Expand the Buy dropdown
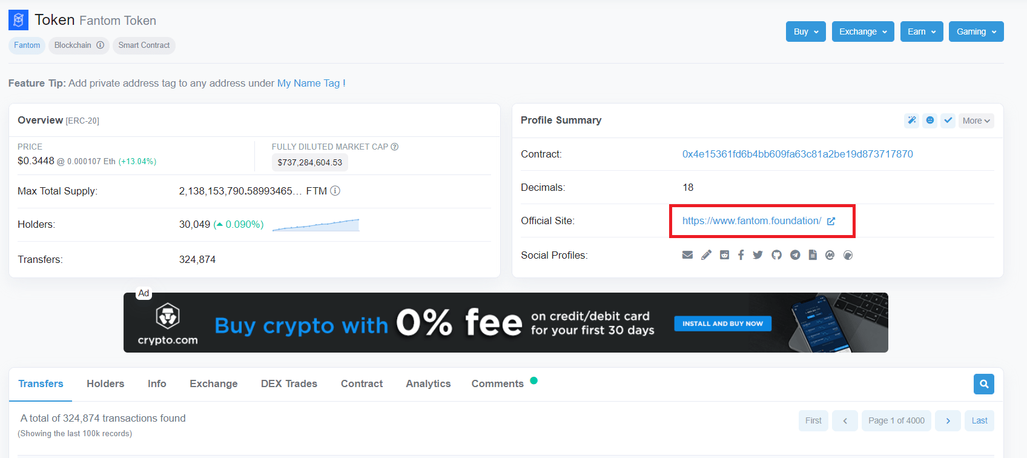The image size is (1027, 458). tap(807, 32)
